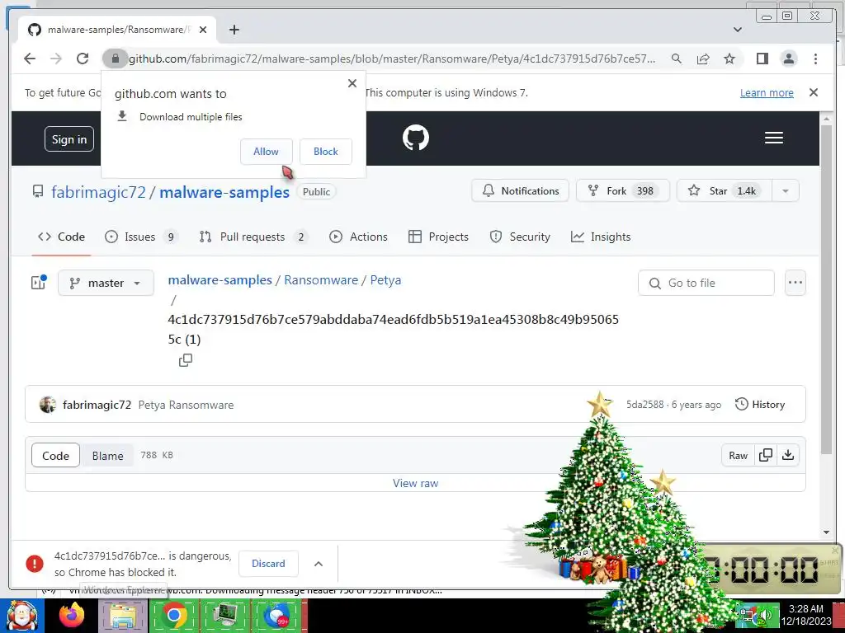The height and width of the screenshot is (633, 845).
Task: Allow multiple file downloads
Action: point(267,152)
